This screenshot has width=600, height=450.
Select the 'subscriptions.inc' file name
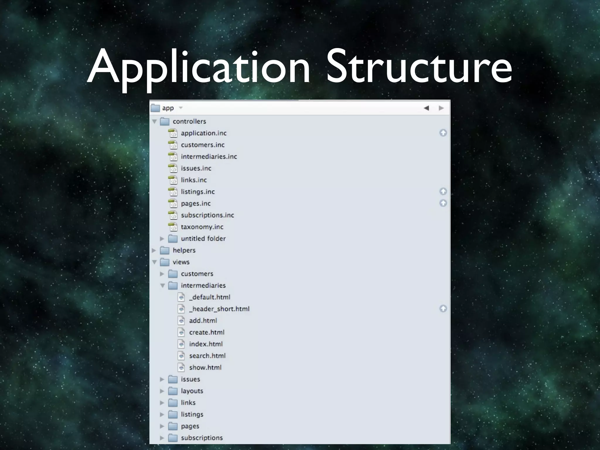(x=207, y=215)
